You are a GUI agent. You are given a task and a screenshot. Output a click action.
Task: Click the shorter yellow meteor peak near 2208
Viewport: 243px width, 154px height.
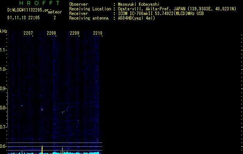click(x=63, y=151)
